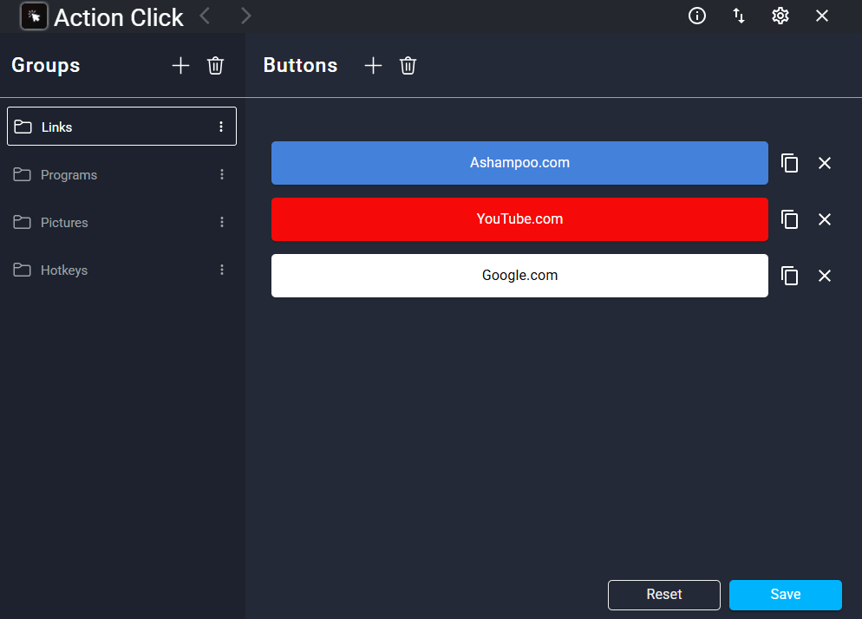The height and width of the screenshot is (619, 862).
Task: Click the folder icon beside Links
Action: click(x=23, y=127)
